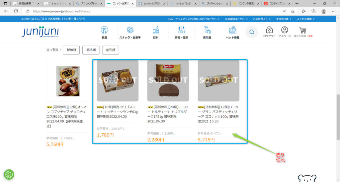Click the bear mascot chat widget
Image resolution: width=340 pixels, height=182 pixels.
click(307, 178)
